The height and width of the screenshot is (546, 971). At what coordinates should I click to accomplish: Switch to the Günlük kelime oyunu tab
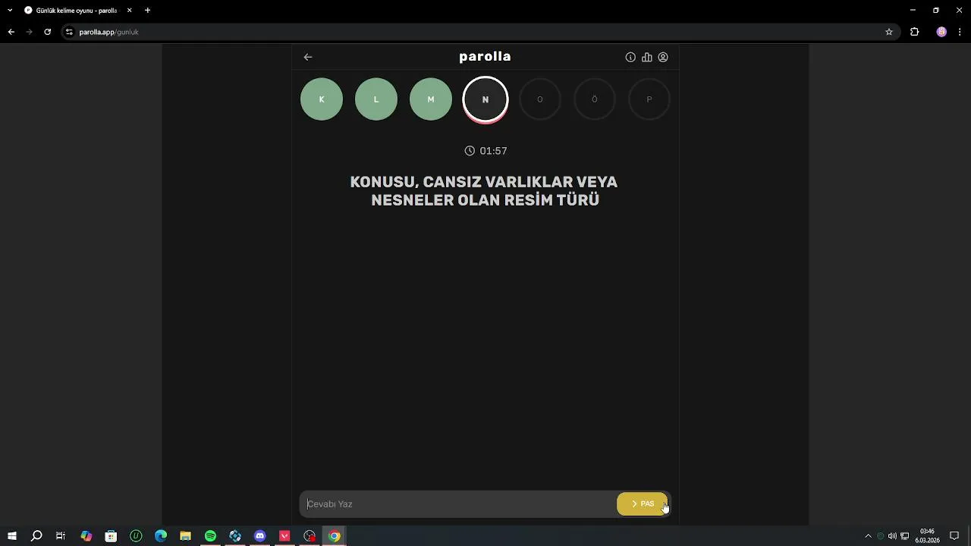pos(76,11)
